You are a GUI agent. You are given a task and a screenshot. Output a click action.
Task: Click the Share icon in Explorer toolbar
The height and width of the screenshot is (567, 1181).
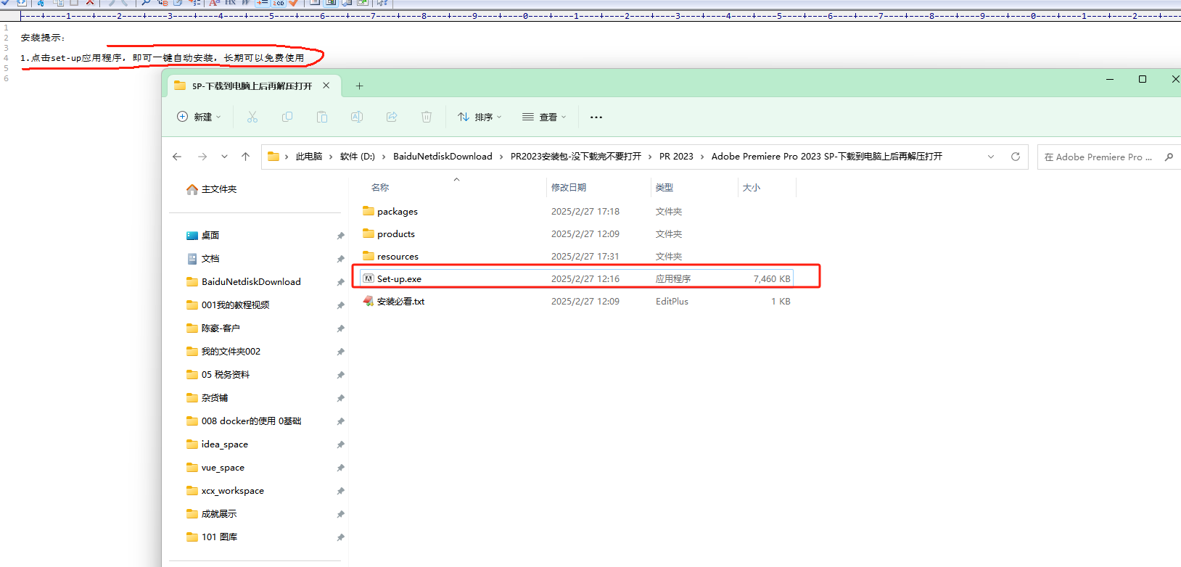pyautogui.click(x=392, y=117)
